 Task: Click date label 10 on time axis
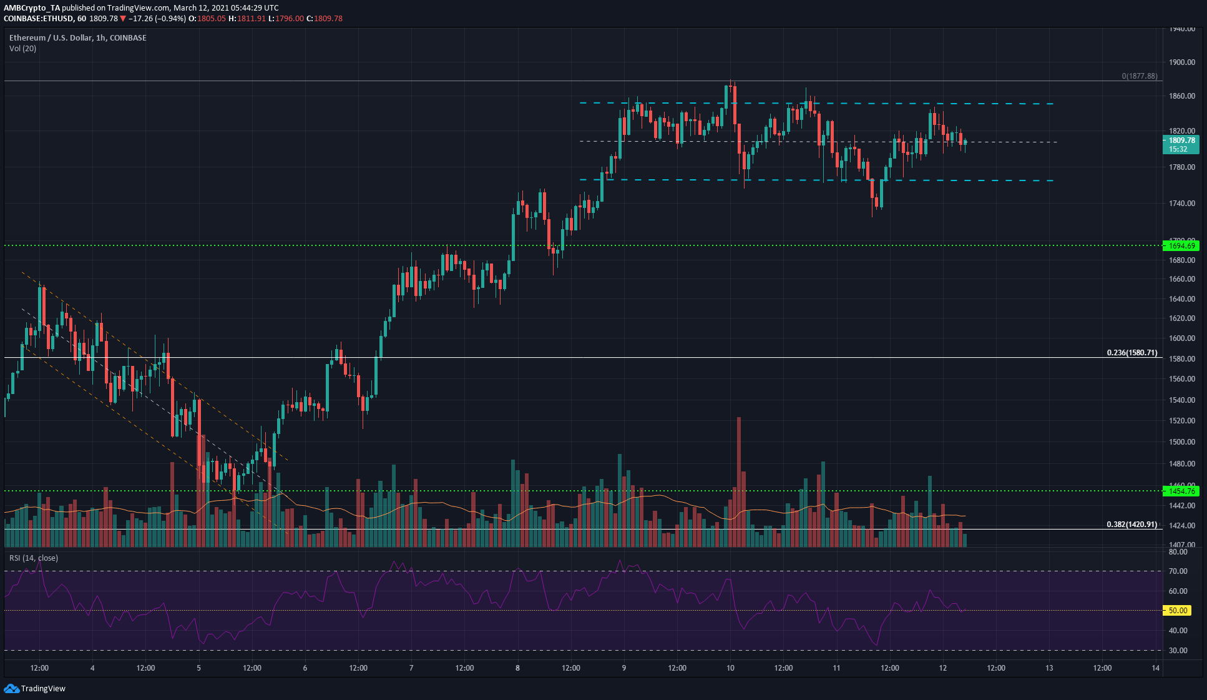click(x=730, y=668)
